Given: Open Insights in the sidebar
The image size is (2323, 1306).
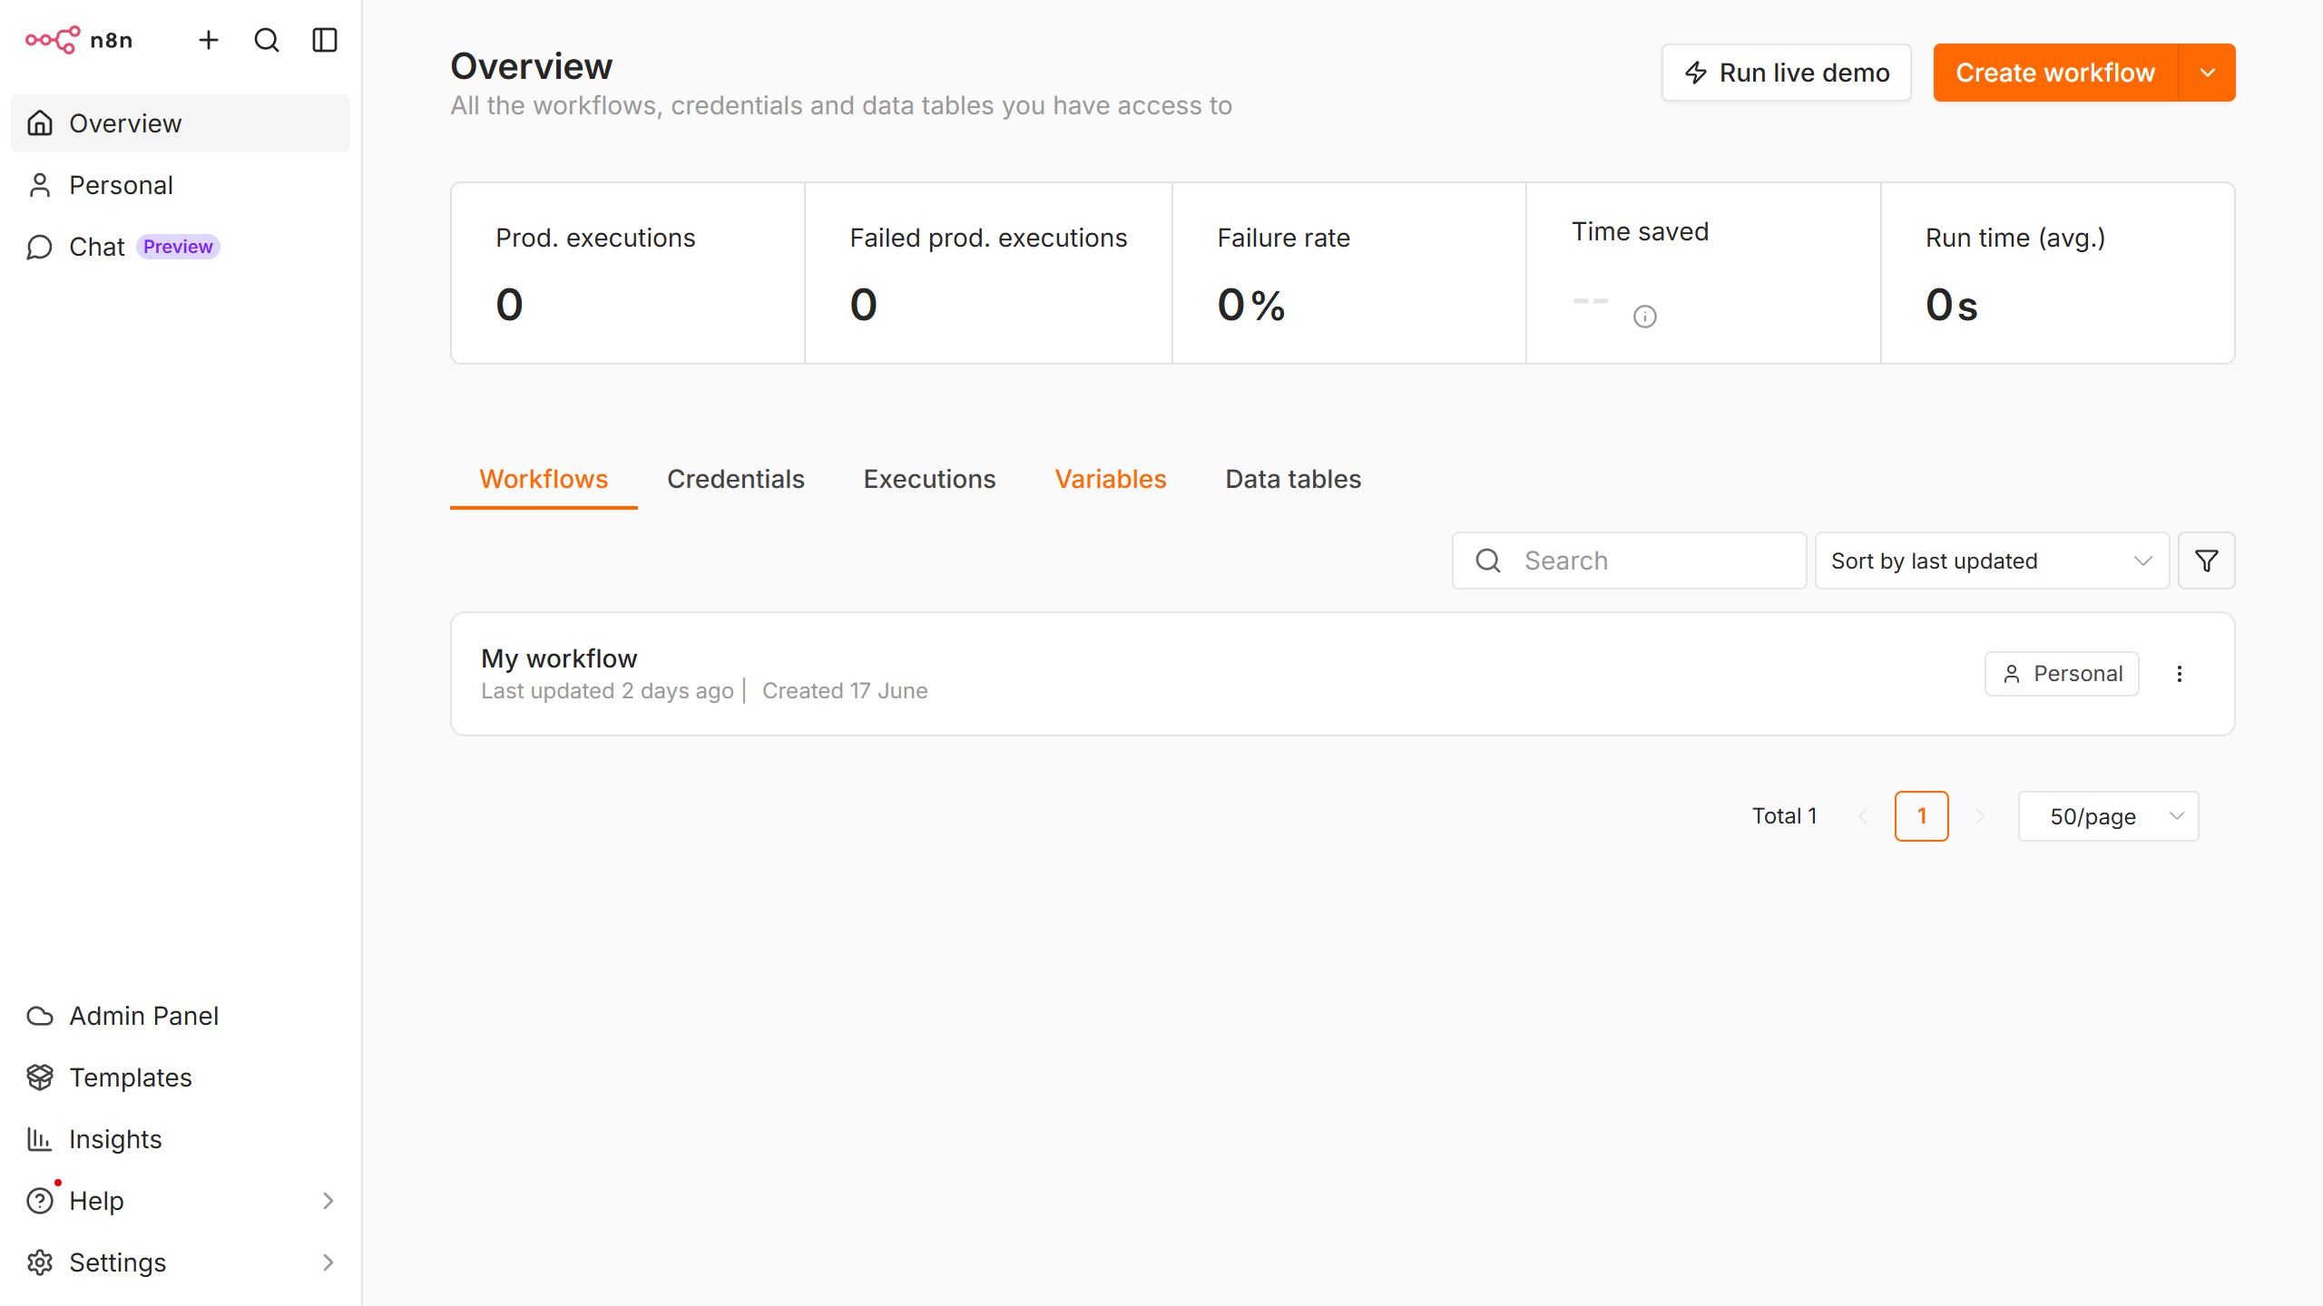Looking at the screenshot, I should pyautogui.click(x=181, y=1139).
